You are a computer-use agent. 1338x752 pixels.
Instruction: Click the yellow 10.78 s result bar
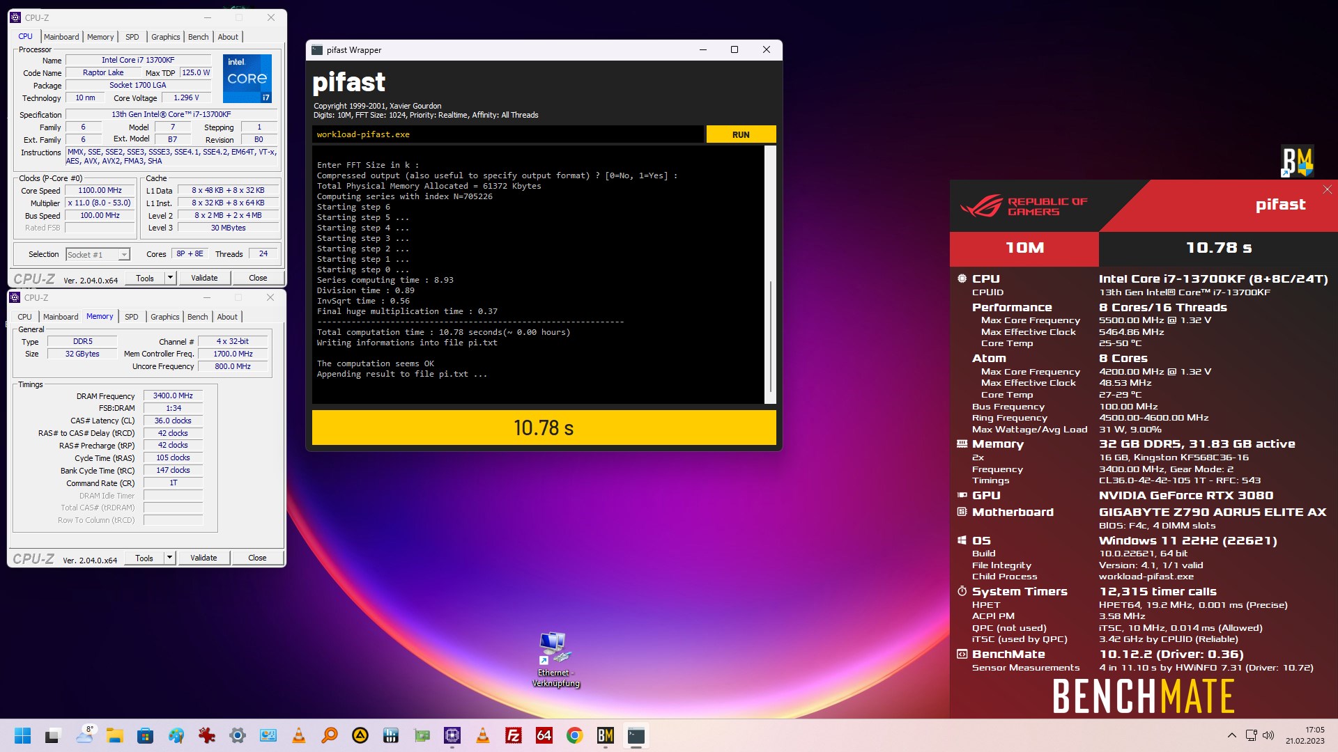point(544,428)
